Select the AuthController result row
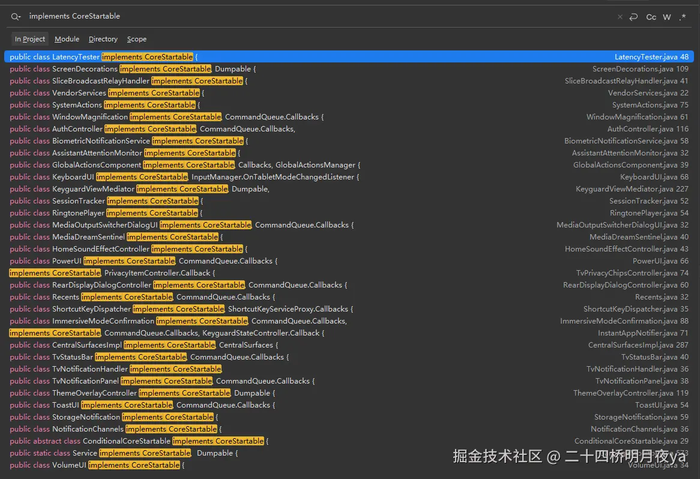 [349, 129]
